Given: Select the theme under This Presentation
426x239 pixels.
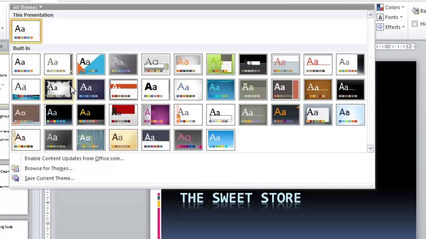Looking at the screenshot, I should pos(26,31).
